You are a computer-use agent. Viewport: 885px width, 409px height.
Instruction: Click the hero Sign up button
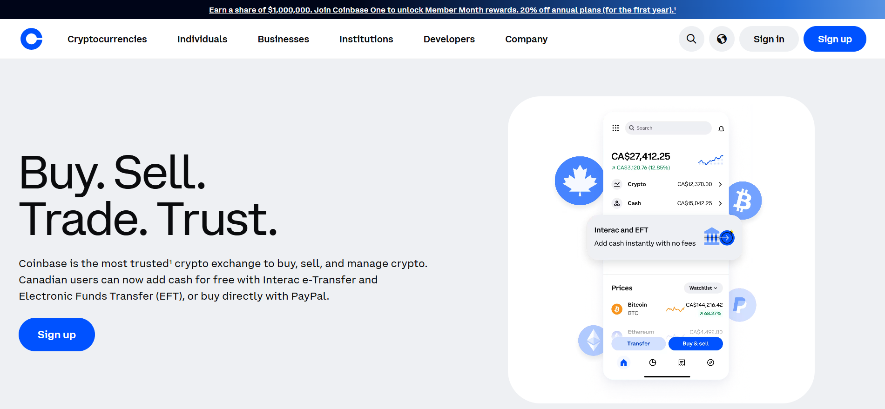click(x=57, y=335)
